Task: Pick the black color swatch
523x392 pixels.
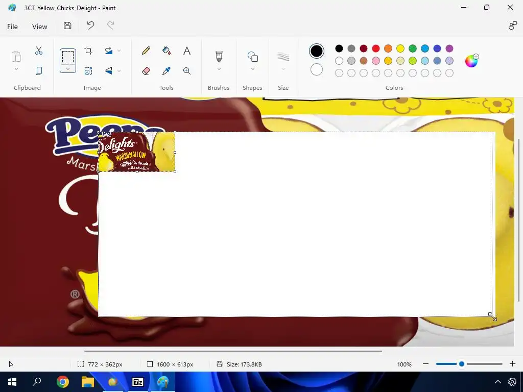Action: click(x=339, y=48)
